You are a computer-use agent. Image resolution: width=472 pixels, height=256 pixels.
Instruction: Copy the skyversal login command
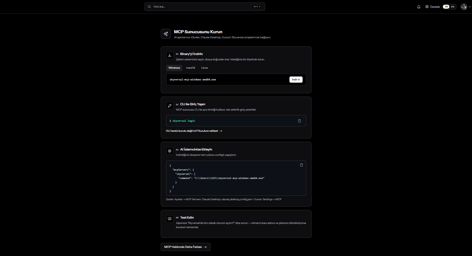(x=300, y=121)
